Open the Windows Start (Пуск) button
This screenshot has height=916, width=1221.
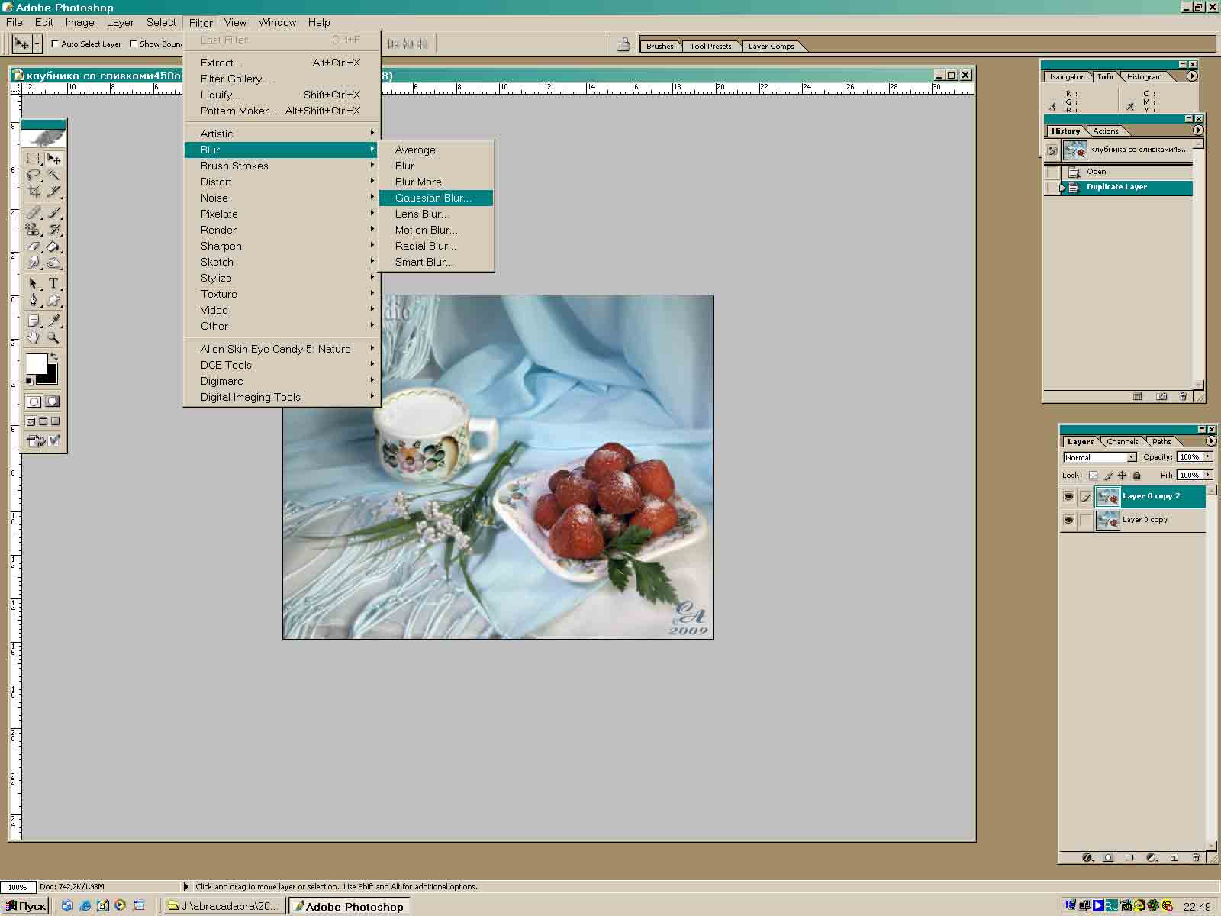26,906
